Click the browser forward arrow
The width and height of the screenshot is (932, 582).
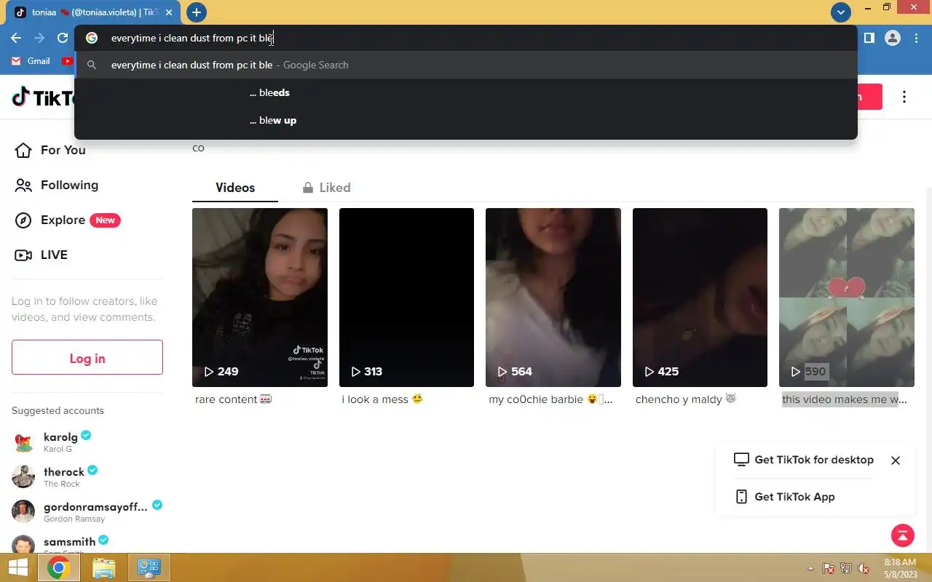pos(39,38)
